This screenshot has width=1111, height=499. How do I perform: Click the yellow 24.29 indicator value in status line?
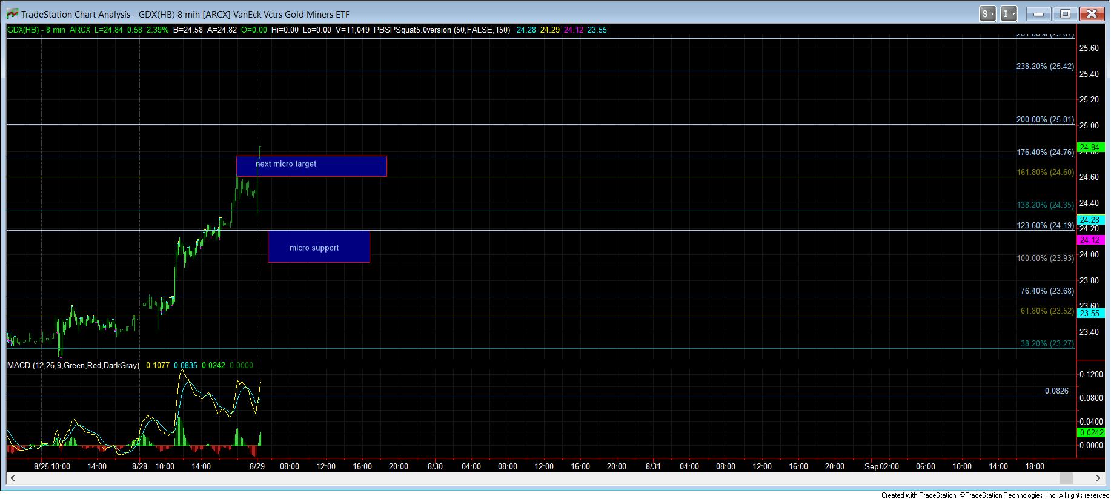550,30
